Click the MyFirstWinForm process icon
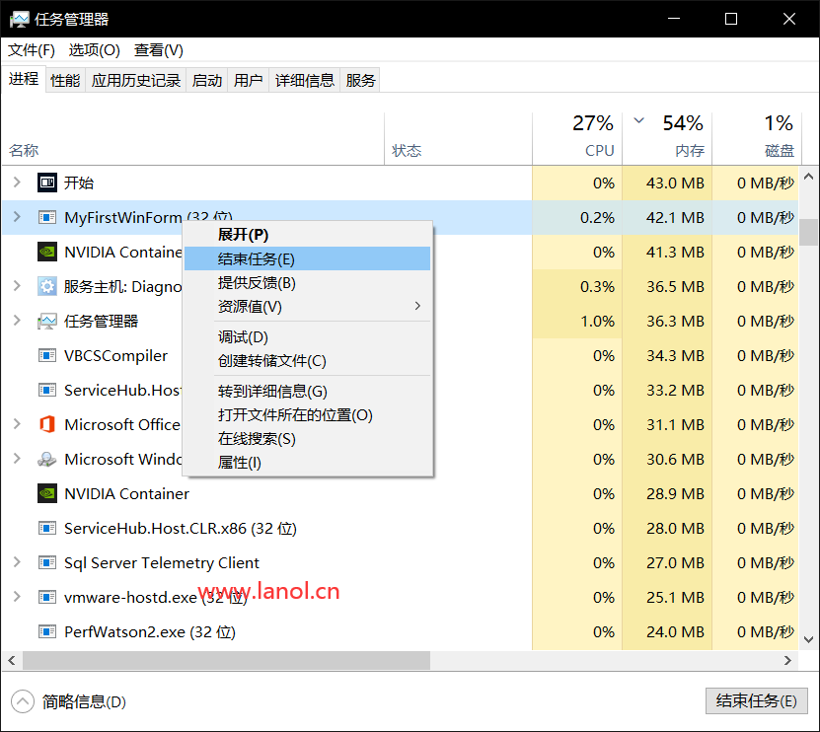The width and height of the screenshot is (820, 732). (47, 217)
